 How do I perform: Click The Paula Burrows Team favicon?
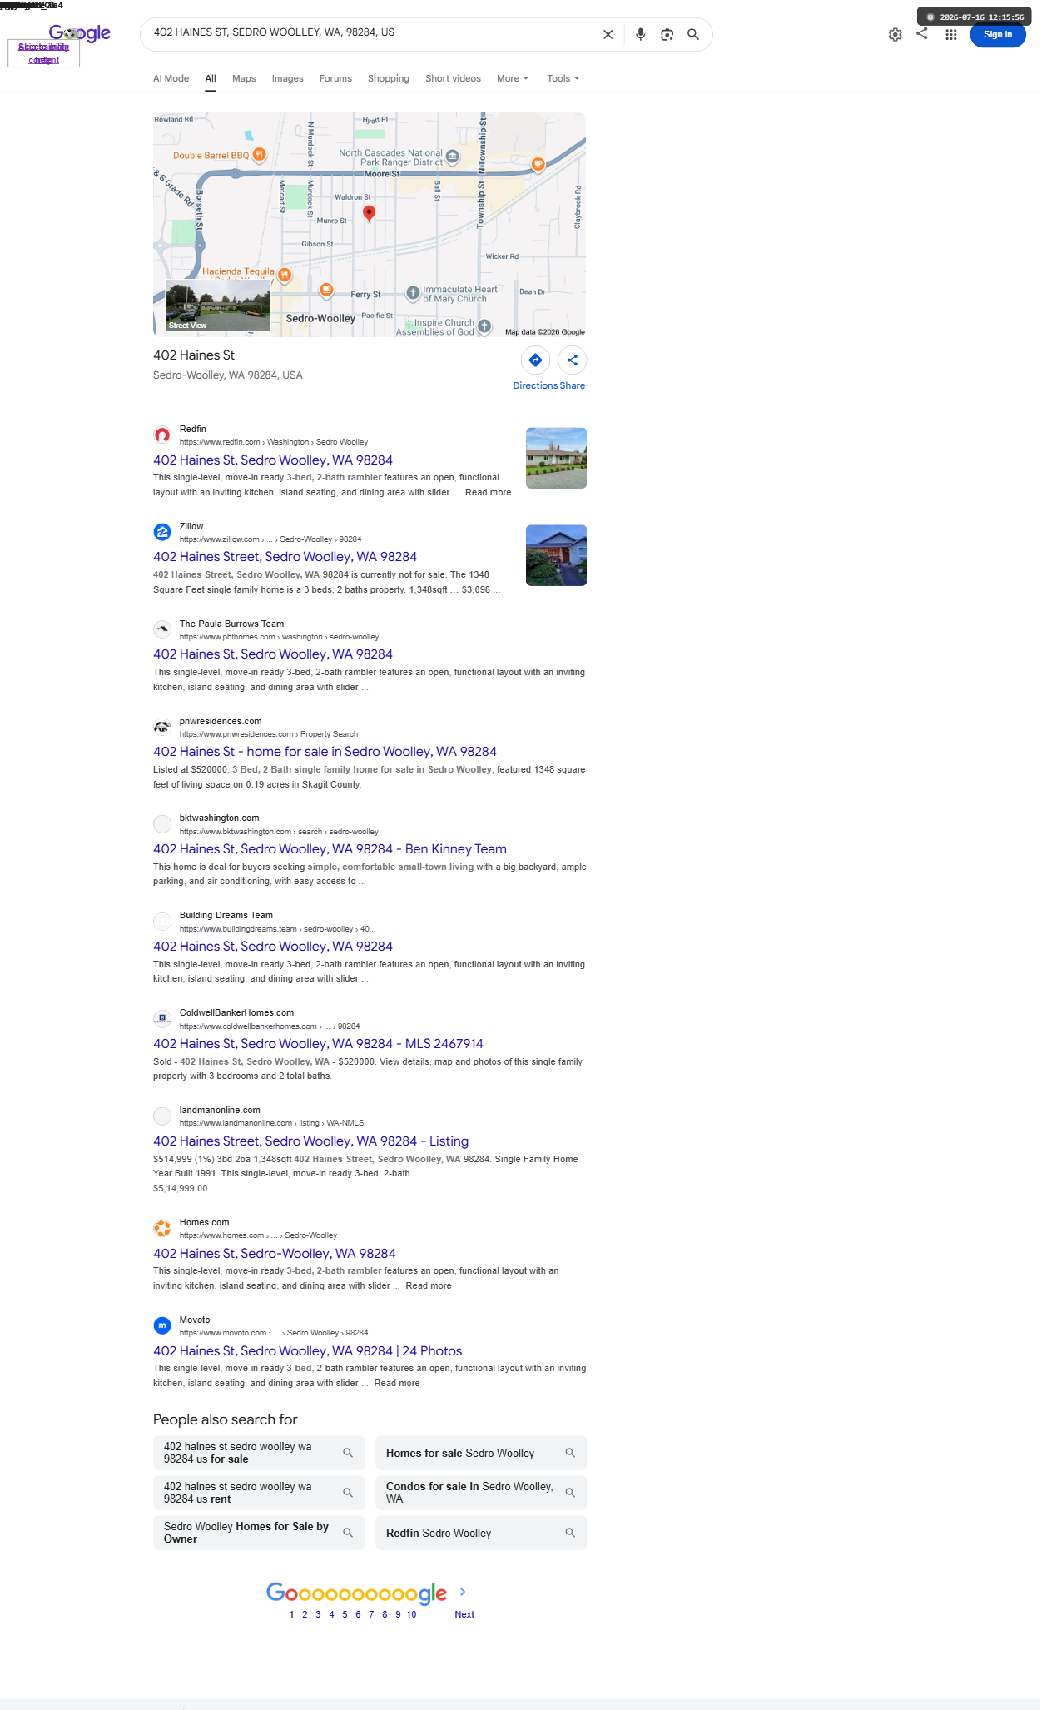[162, 630]
